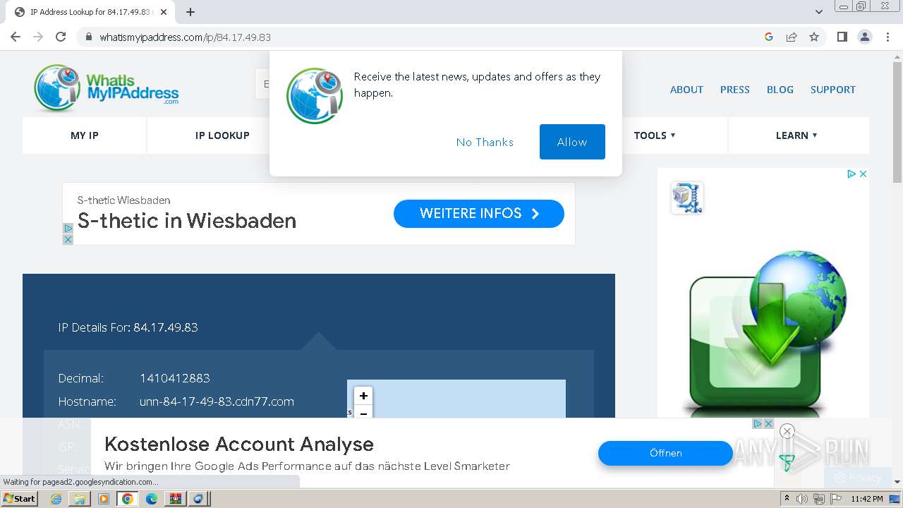Open the tab search chevron

pyautogui.click(x=819, y=12)
